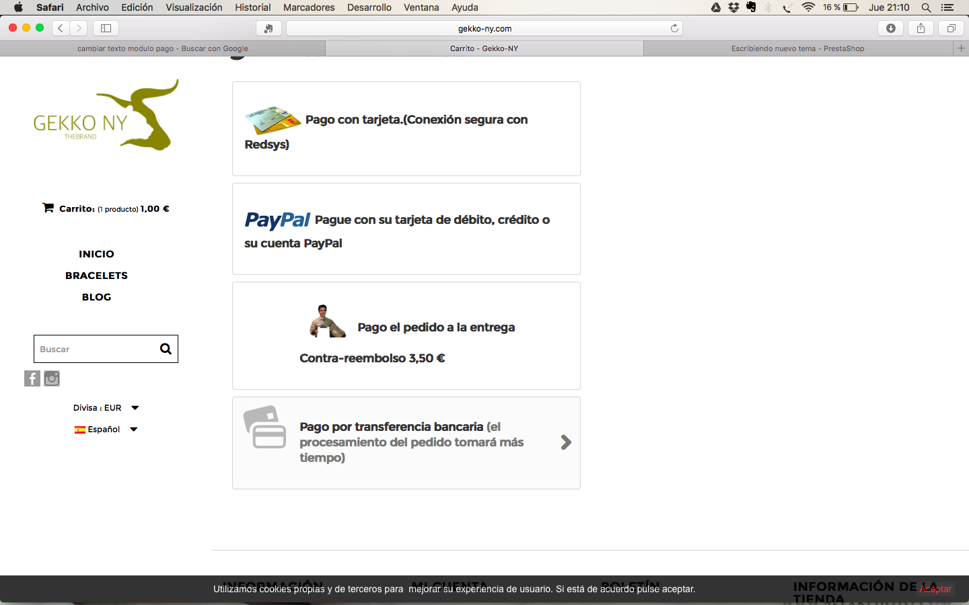Go to INICIO page
The height and width of the screenshot is (605, 969).
pos(96,254)
